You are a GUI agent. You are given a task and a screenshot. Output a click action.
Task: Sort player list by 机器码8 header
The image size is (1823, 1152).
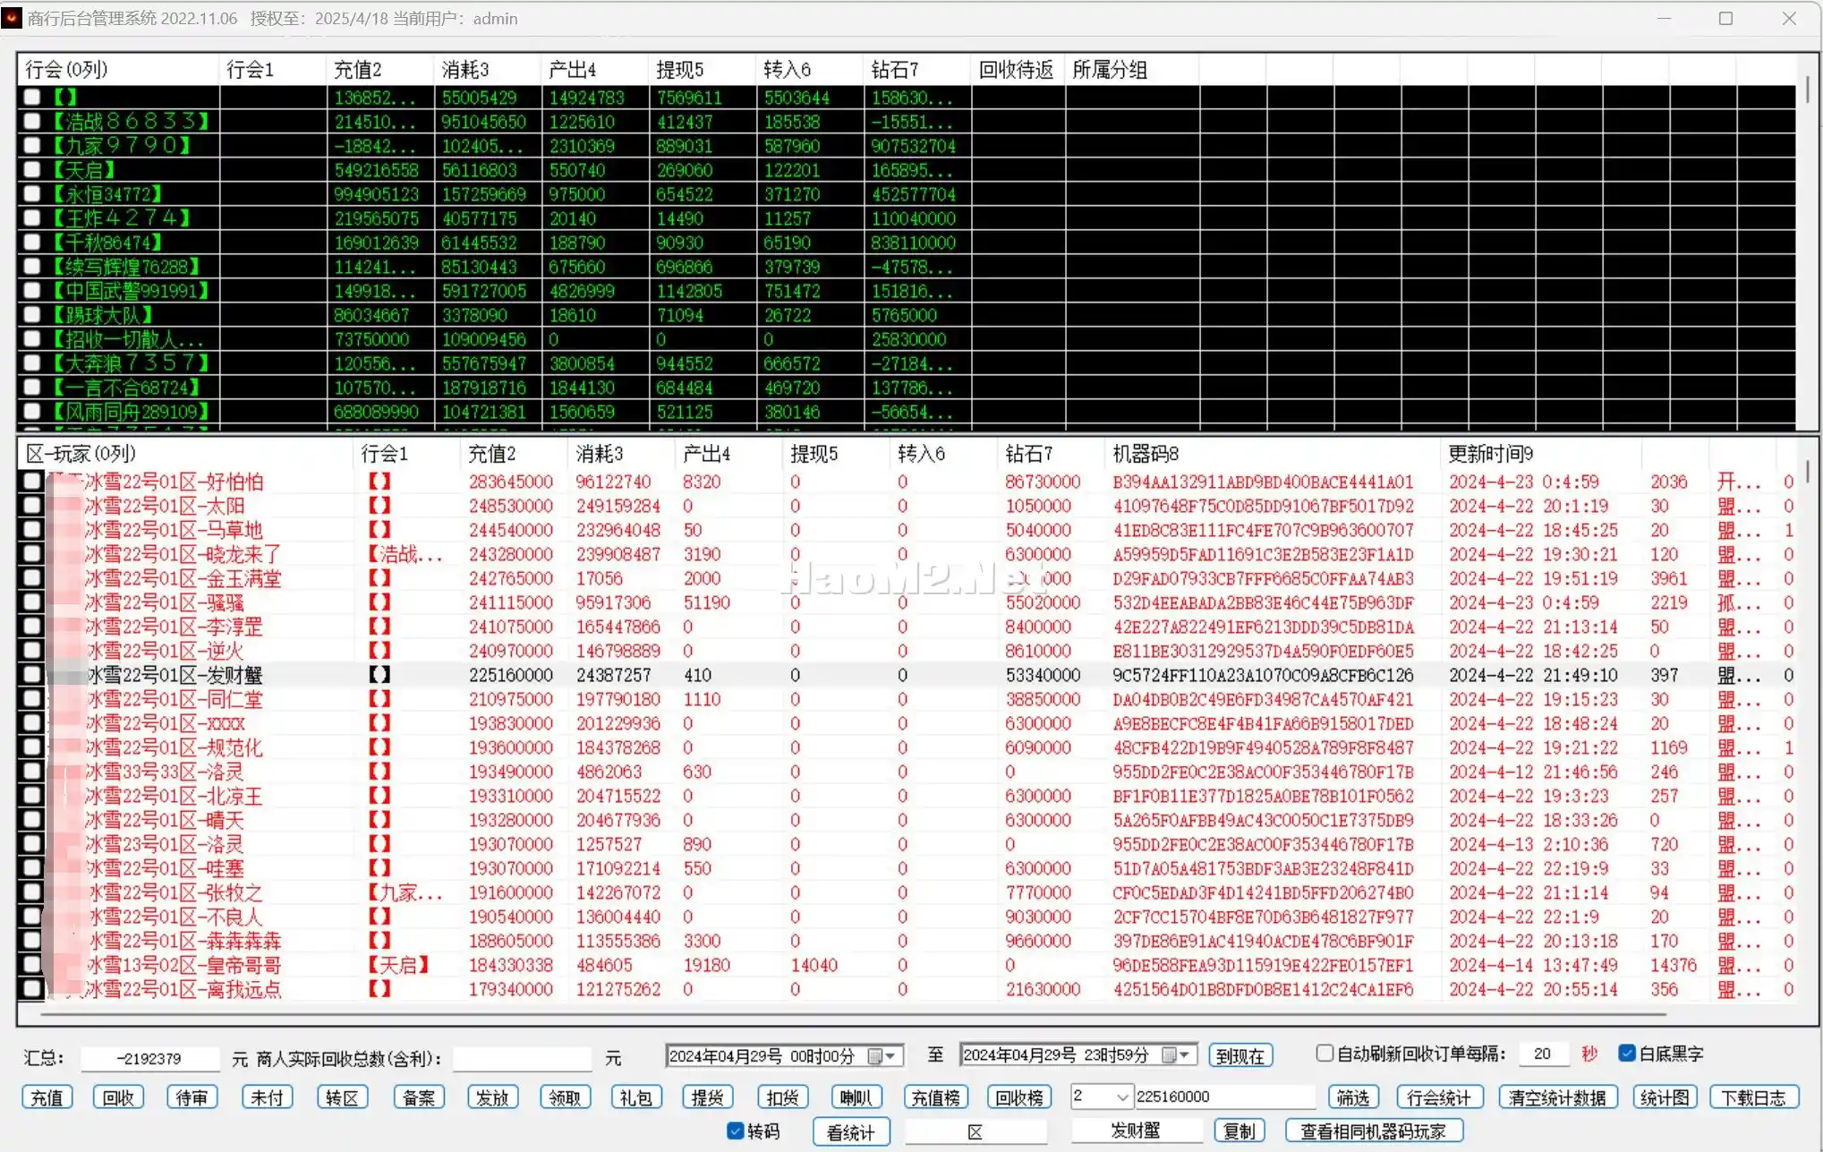click(1273, 454)
